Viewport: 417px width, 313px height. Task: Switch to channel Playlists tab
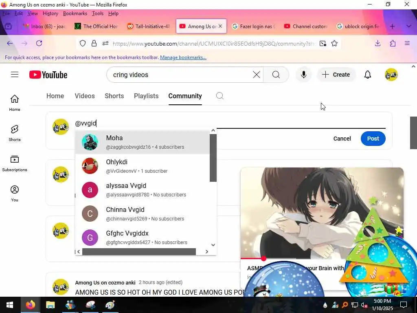146,96
